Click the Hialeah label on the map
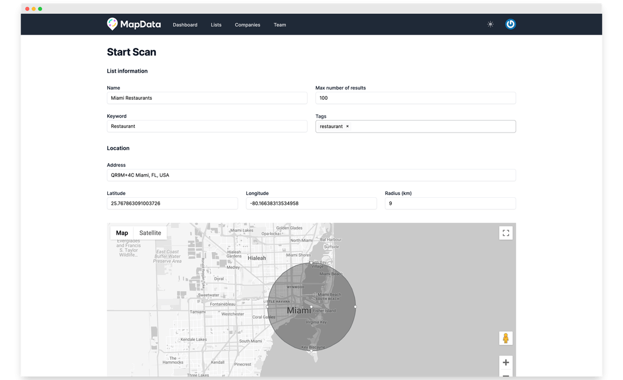This screenshot has width=623, height=380. click(257, 258)
